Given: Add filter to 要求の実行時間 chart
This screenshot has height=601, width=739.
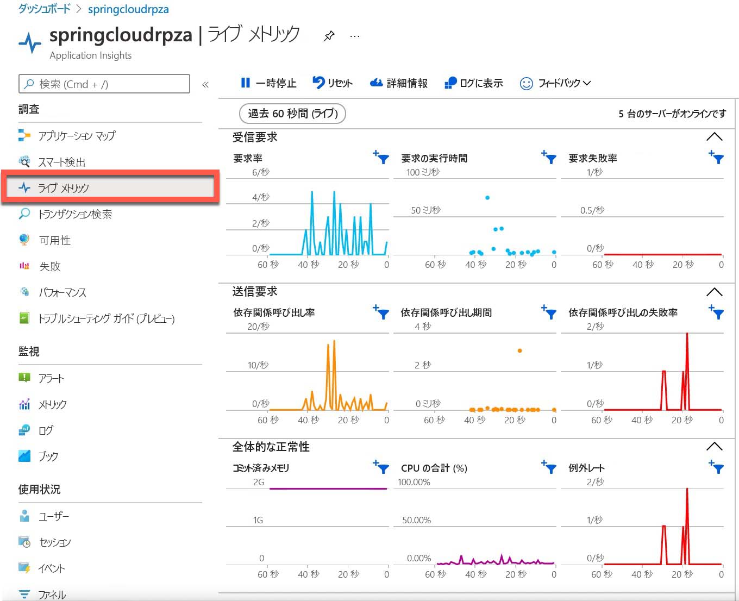Looking at the screenshot, I should pos(549,158).
